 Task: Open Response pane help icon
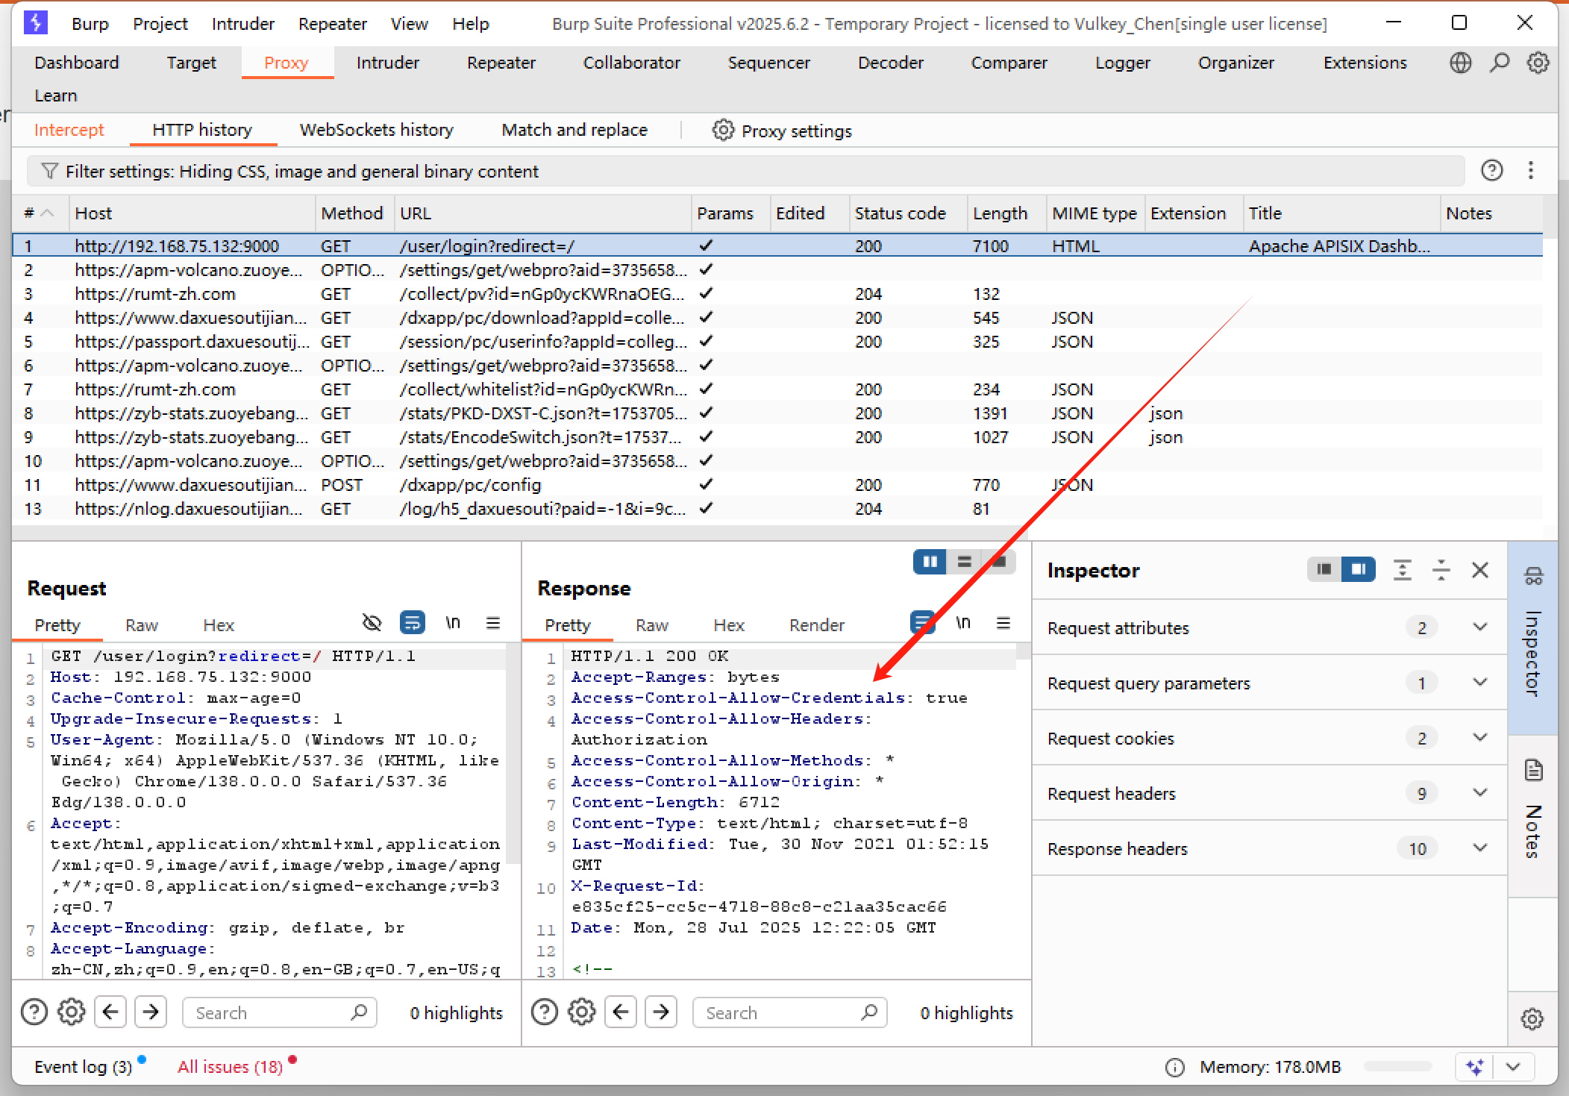545,1012
